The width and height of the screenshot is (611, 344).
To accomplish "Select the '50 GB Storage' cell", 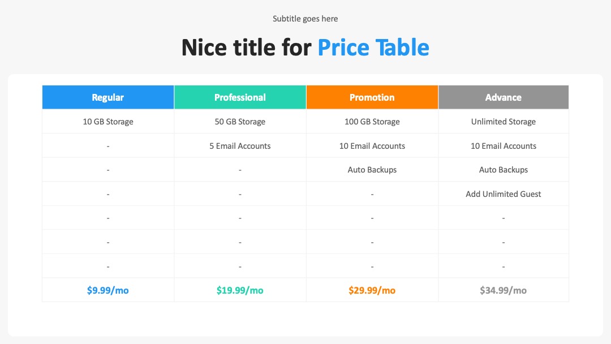I will tap(240, 122).
